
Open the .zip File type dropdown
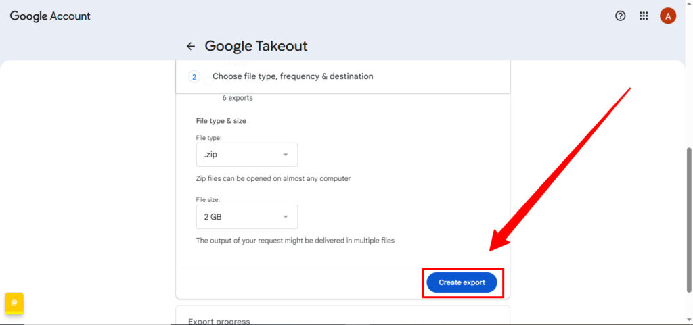[246, 155]
